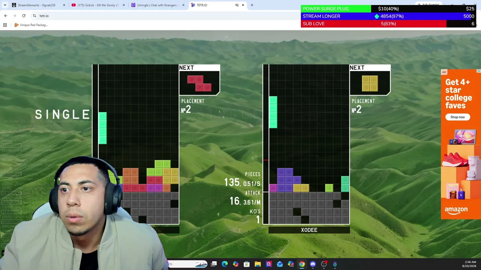
Task: Open OBS Studio from the taskbar
Action: [x=324, y=264]
